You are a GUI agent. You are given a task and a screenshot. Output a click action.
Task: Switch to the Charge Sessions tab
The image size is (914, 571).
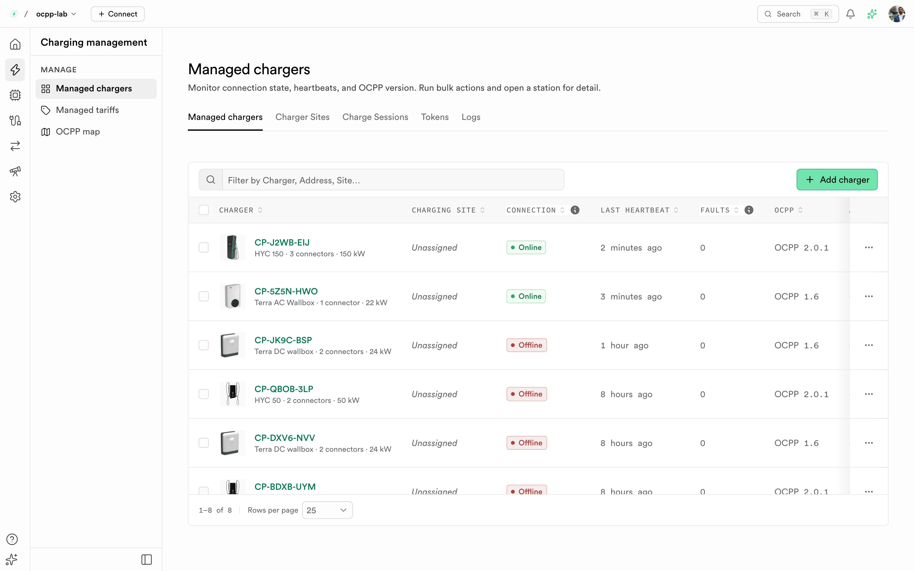point(375,117)
